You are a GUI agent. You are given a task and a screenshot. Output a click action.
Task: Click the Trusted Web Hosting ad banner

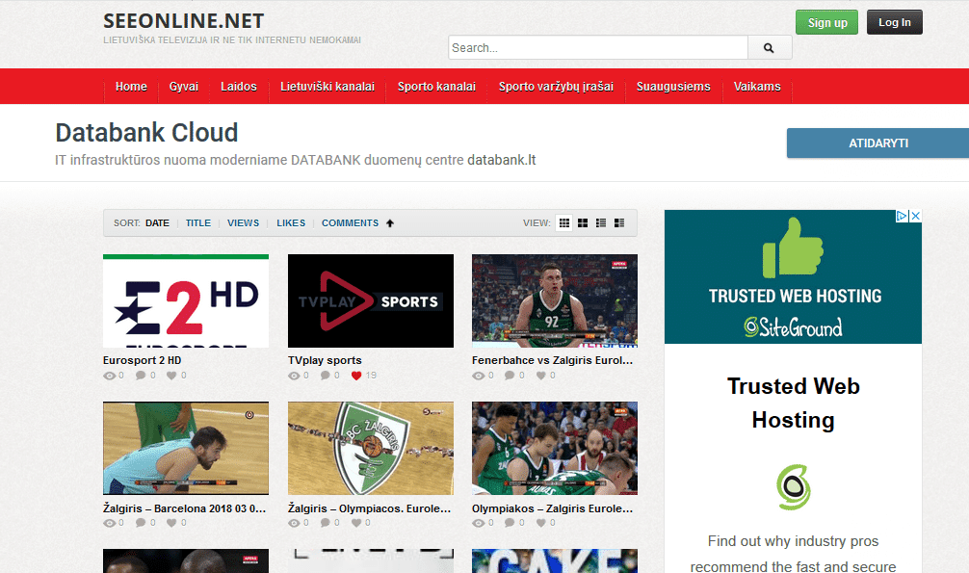[793, 277]
